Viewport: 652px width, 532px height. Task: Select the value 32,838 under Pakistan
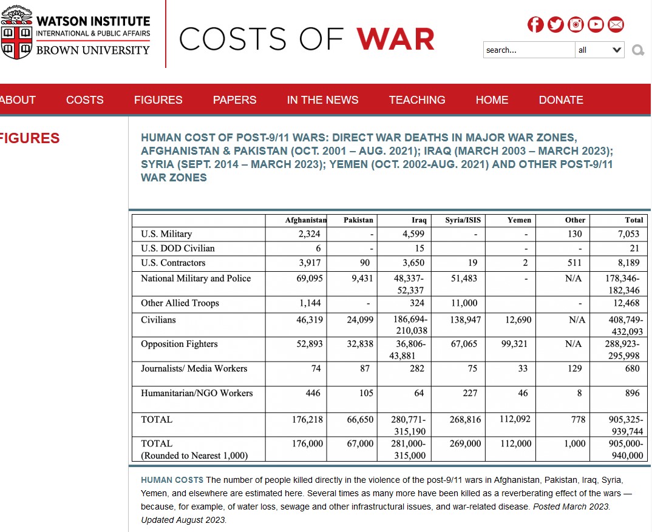coord(360,344)
